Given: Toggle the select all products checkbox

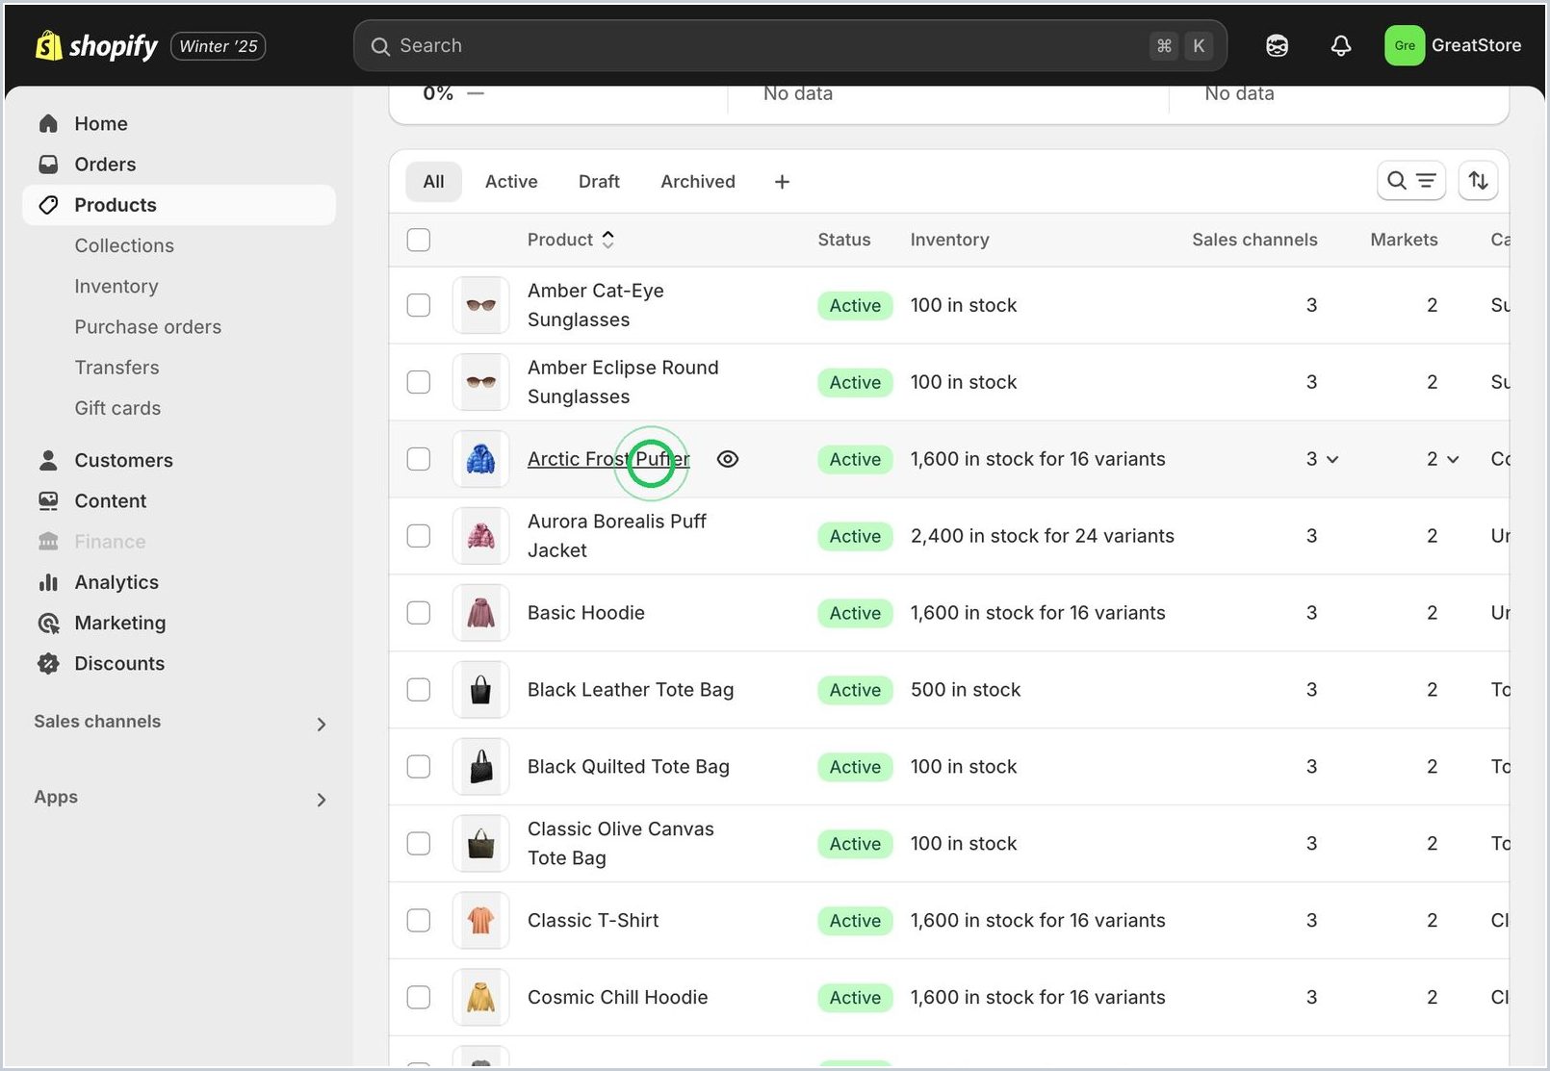Looking at the screenshot, I should [x=419, y=240].
